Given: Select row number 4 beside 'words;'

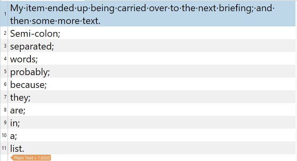Looking at the screenshot, I should pyautogui.click(x=5, y=59).
